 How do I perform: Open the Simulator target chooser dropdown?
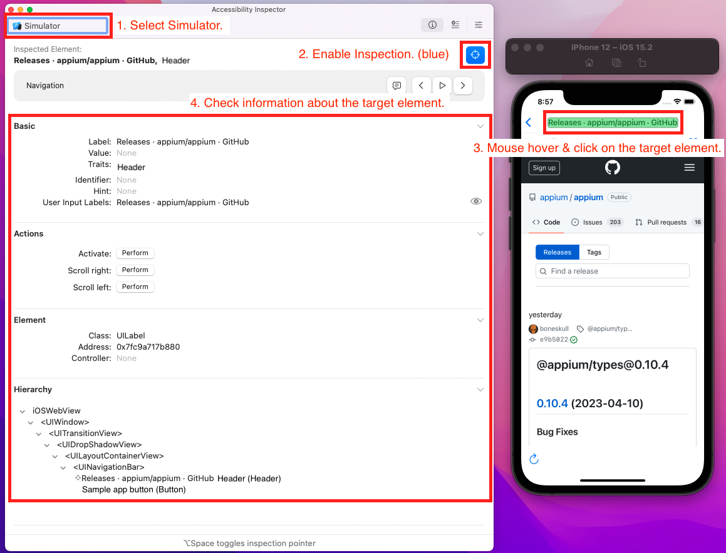(x=58, y=26)
